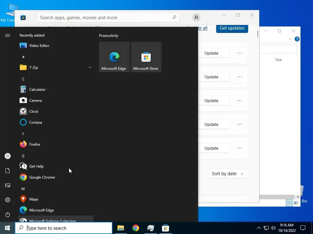Image resolution: width=313 pixels, height=234 pixels.
Task: Open the Microsoft Store Productivity tile
Action: click(146, 57)
